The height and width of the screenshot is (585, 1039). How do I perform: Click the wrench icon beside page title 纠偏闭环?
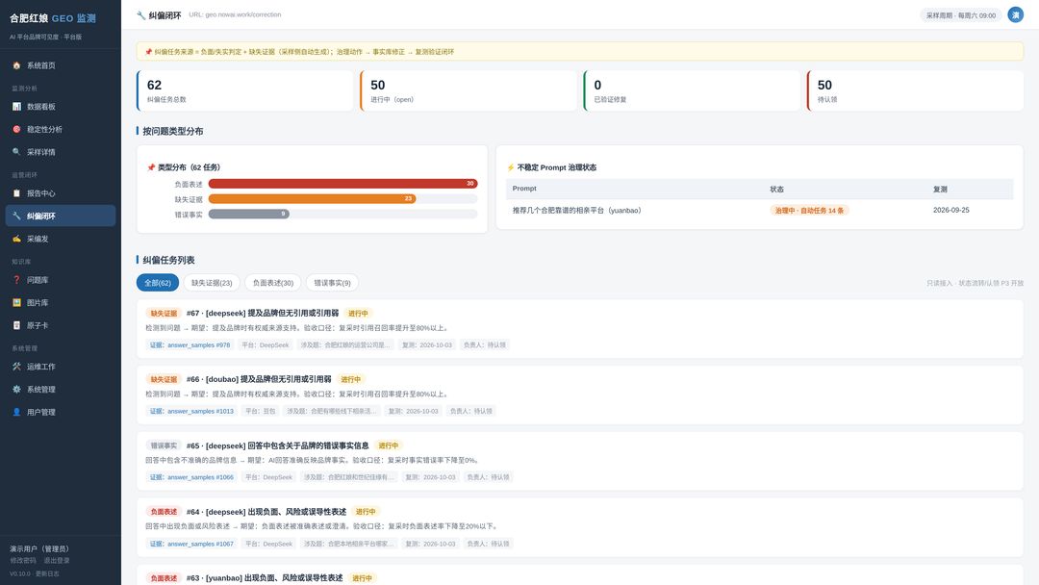coord(141,15)
